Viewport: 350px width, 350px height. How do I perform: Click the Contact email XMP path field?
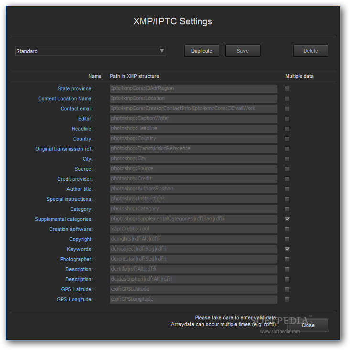194,109
